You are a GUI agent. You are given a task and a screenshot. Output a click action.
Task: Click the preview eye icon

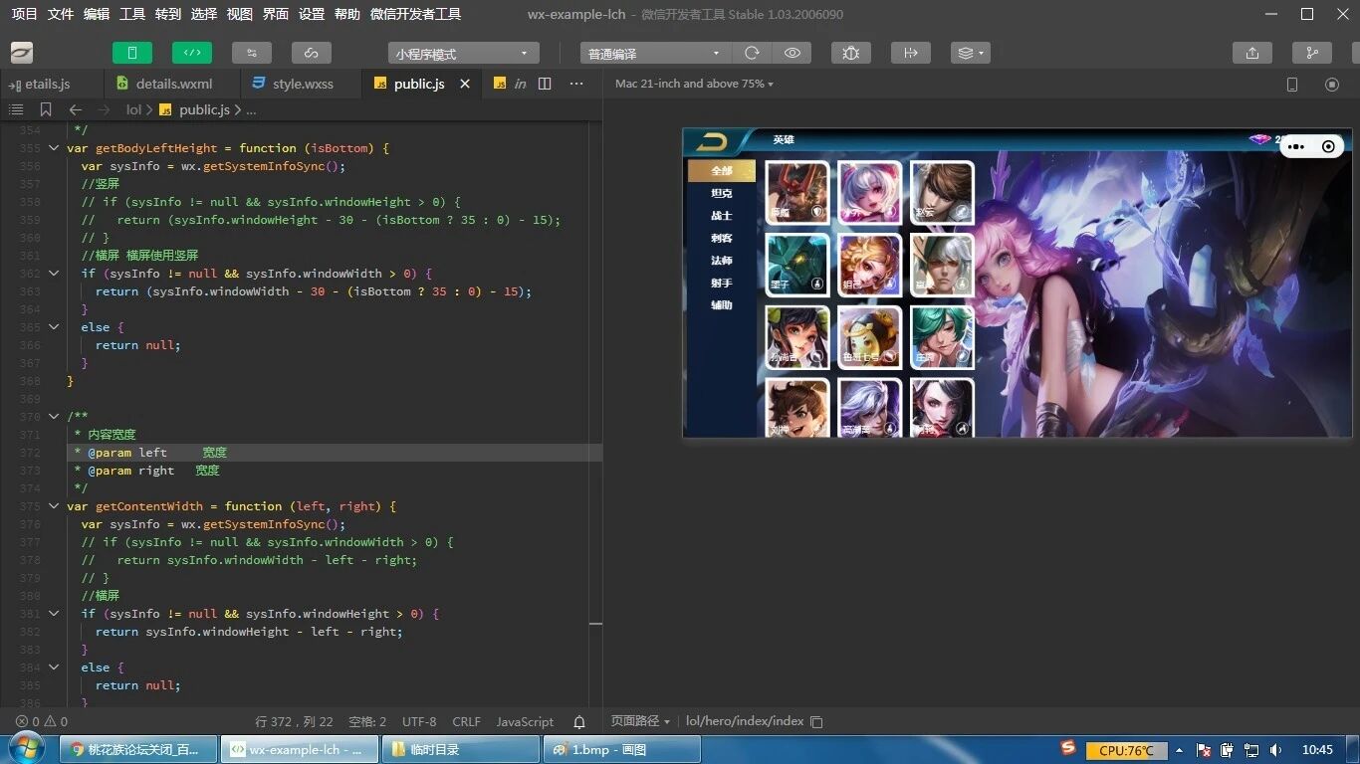[793, 54]
